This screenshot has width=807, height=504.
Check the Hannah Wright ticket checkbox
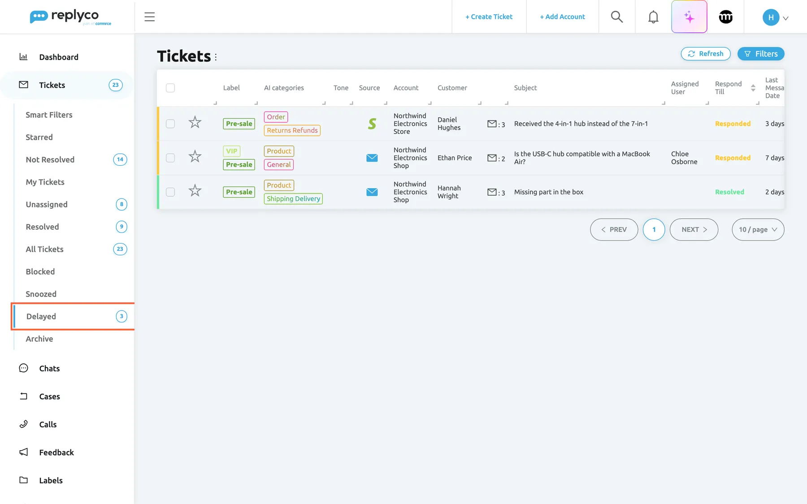coord(170,192)
